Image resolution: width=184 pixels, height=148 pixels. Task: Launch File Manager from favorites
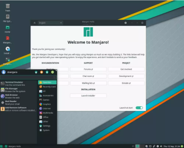(x=19, y=90)
